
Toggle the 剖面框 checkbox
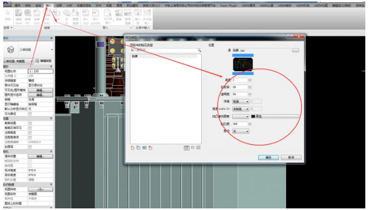30,147
